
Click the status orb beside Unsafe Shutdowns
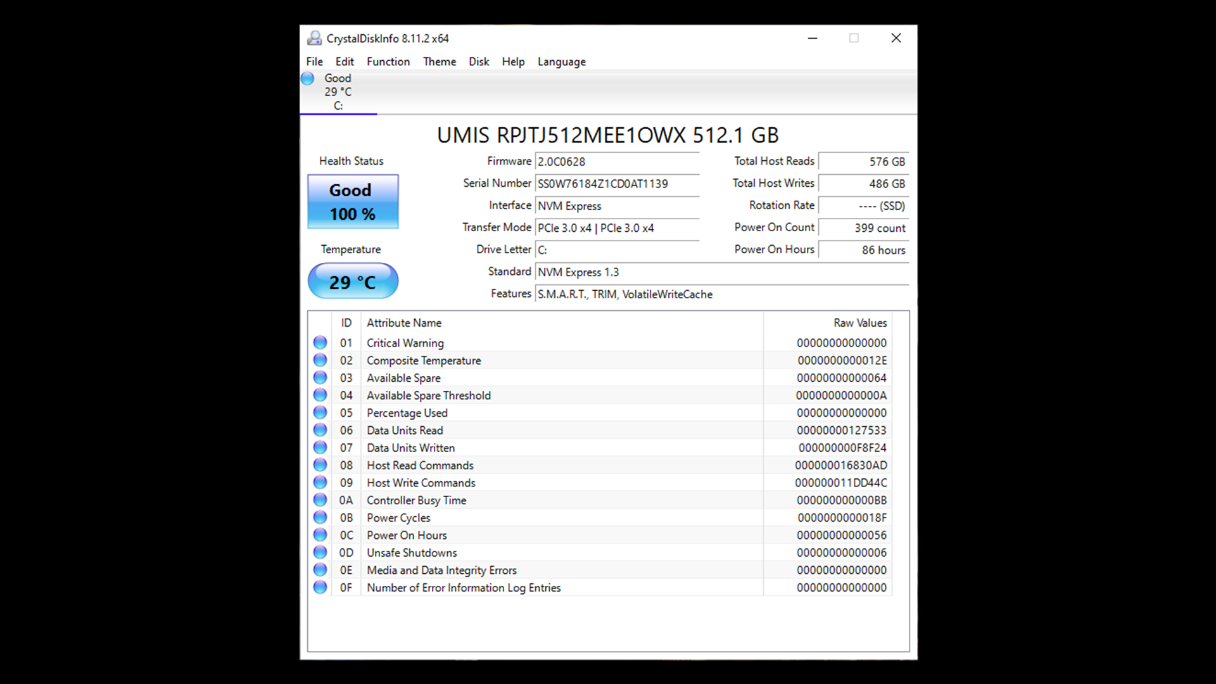(320, 552)
